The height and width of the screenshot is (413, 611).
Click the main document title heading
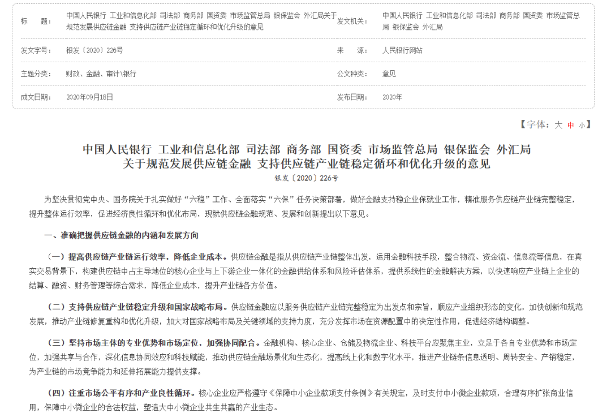pyautogui.click(x=305, y=156)
